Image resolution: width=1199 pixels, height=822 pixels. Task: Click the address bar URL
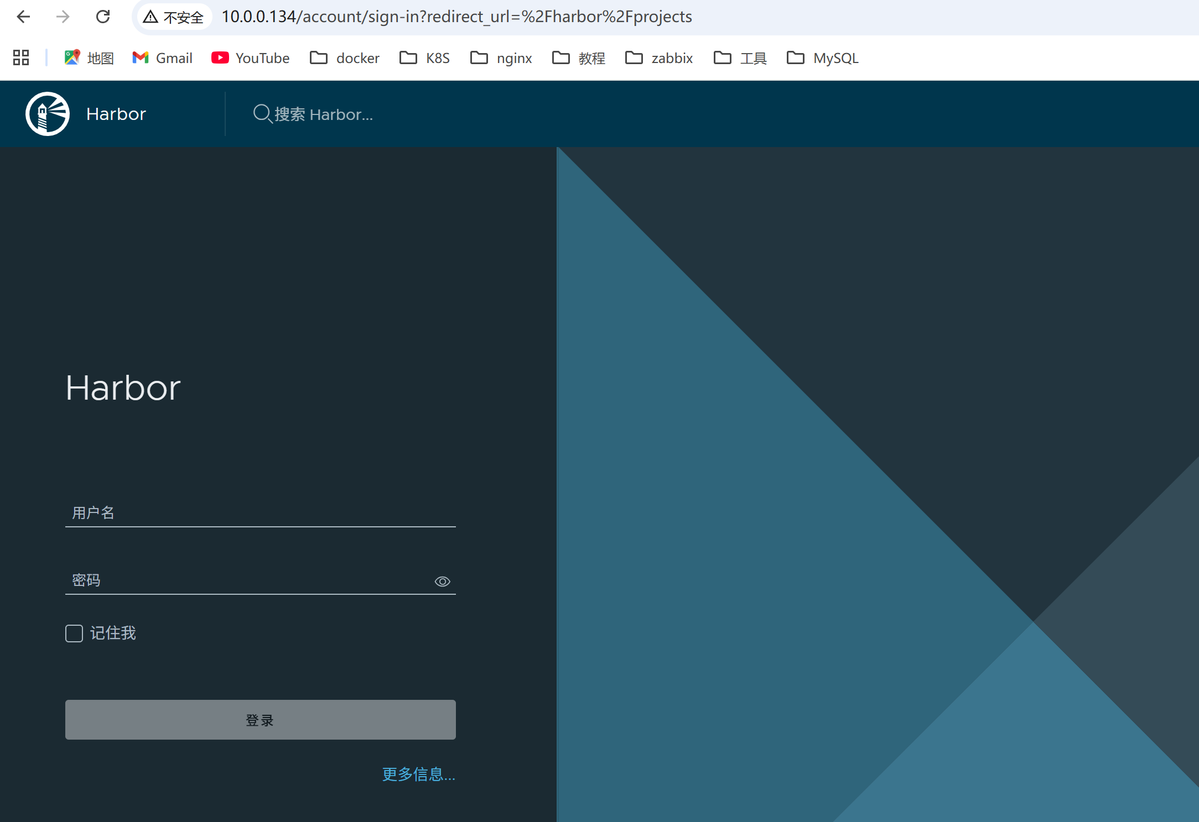(x=457, y=17)
